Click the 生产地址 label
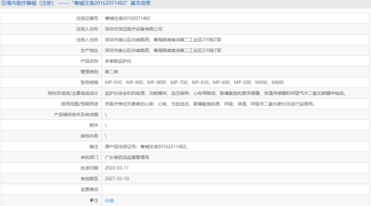The width and height of the screenshot is (371, 206). tap(89, 50)
